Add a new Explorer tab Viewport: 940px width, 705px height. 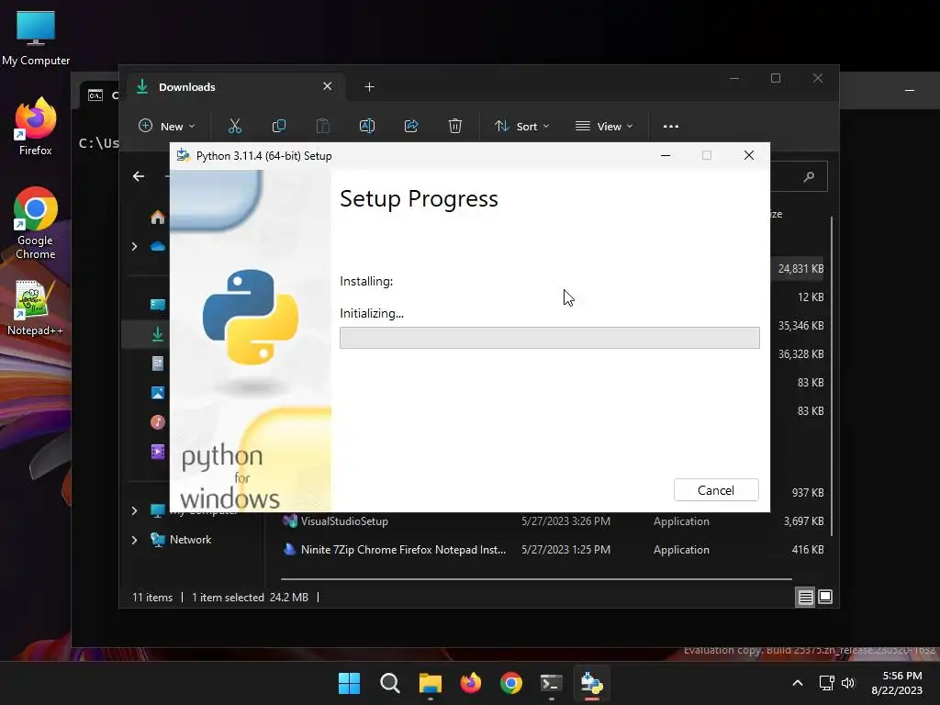[369, 87]
